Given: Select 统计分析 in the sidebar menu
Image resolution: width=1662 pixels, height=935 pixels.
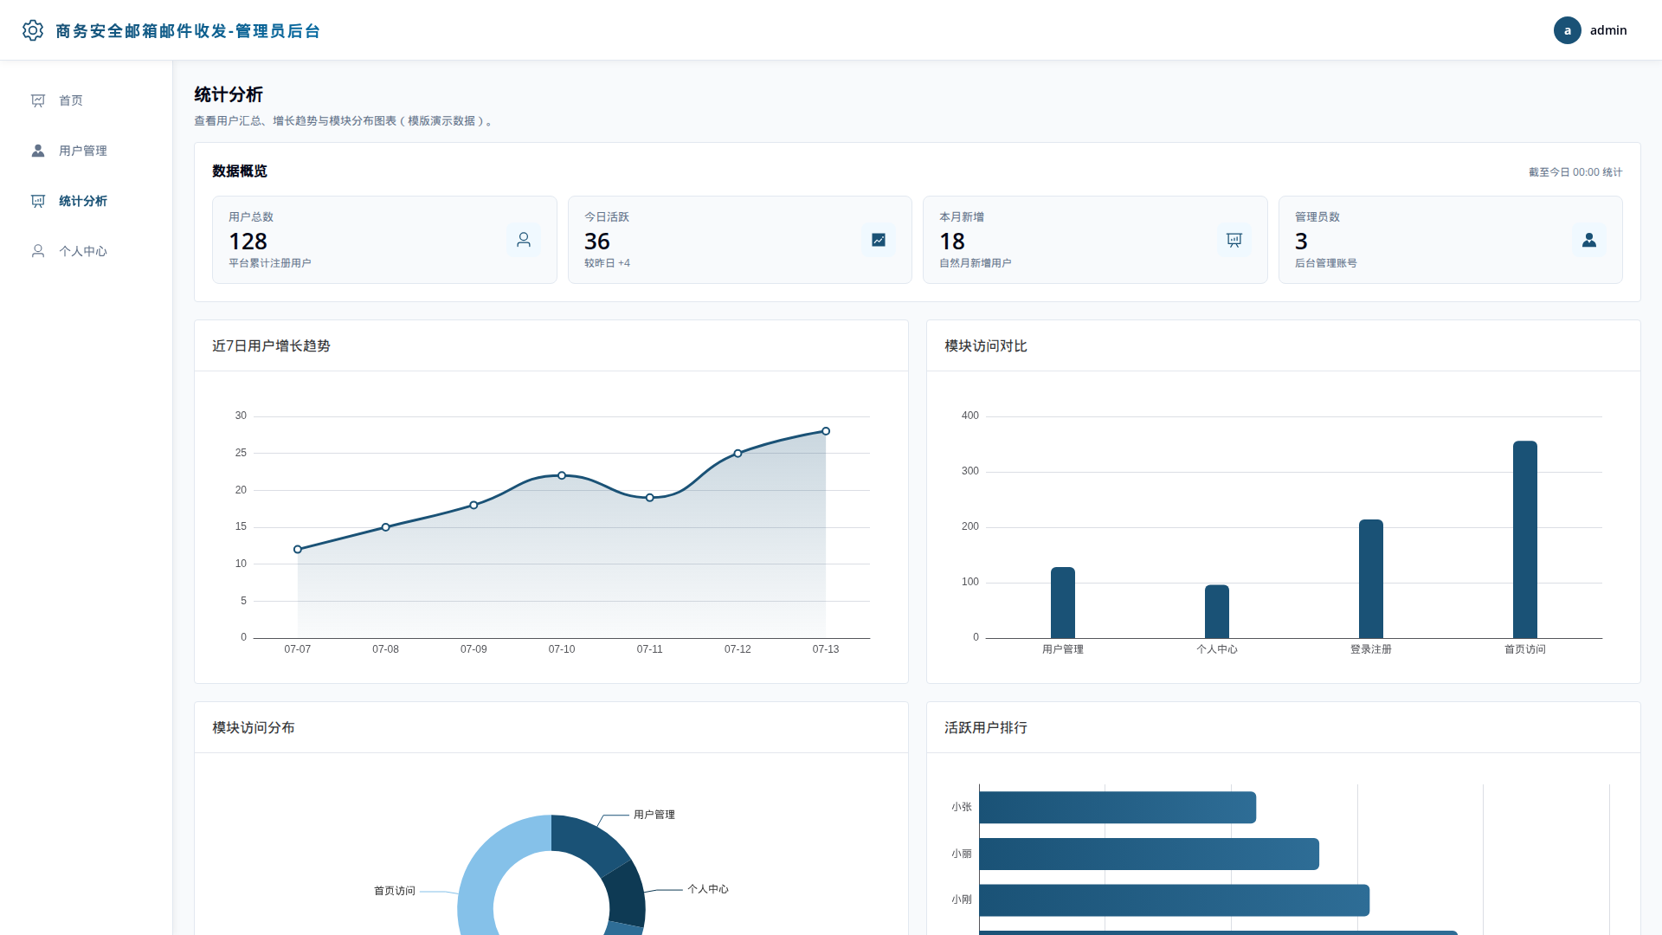Looking at the screenshot, I should coord(87,201).
